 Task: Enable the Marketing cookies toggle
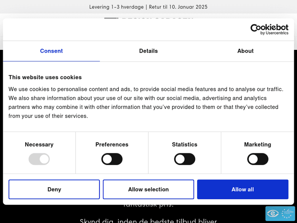pyautogui.click(x=258, y=159)
